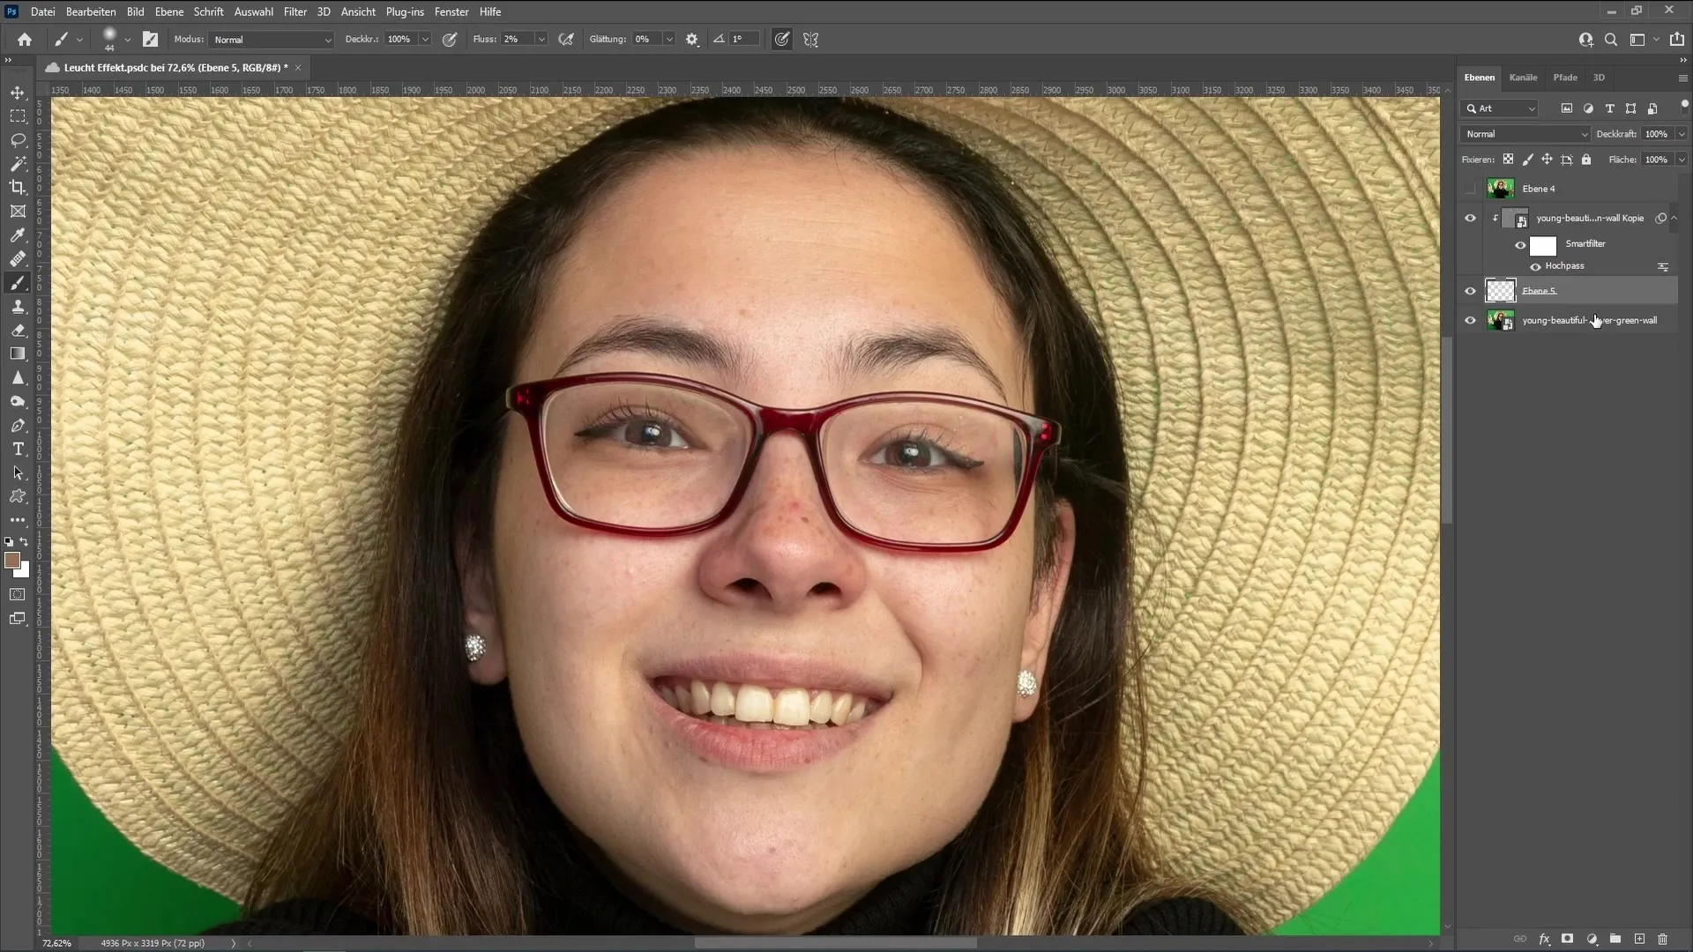
Task: Click the Hochpass smart filter entry
Action: point(1569,265)
